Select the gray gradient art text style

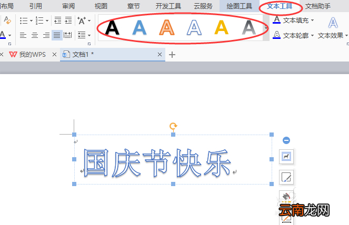click(249, 27)
